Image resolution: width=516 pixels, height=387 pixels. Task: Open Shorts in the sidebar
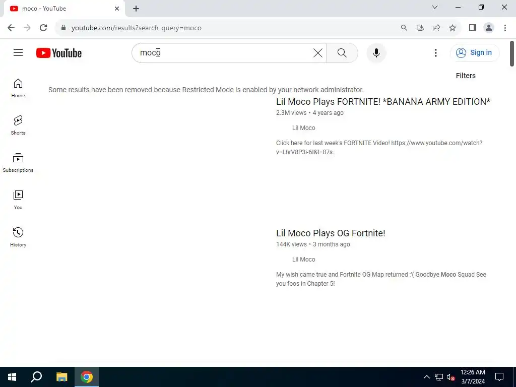(x=18, y=125)
